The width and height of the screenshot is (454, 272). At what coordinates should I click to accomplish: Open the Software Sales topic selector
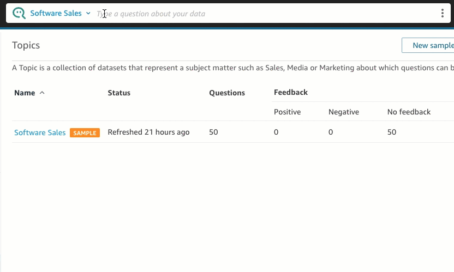click(56, 13)
